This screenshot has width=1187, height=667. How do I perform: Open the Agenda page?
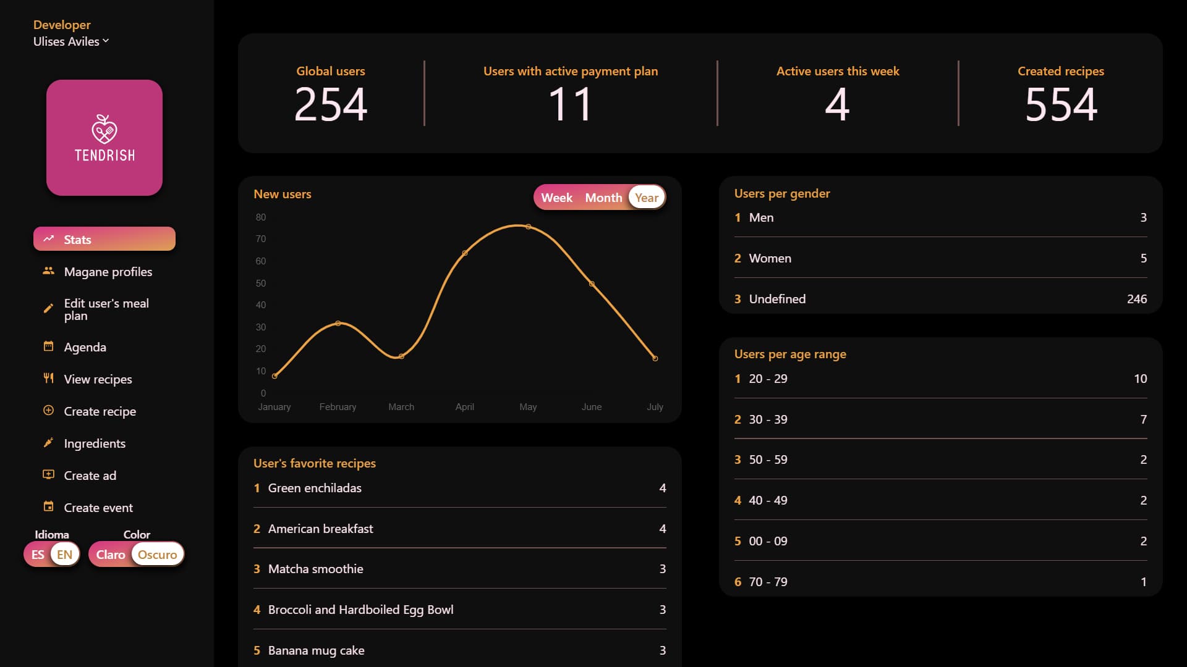coord(104,347)
